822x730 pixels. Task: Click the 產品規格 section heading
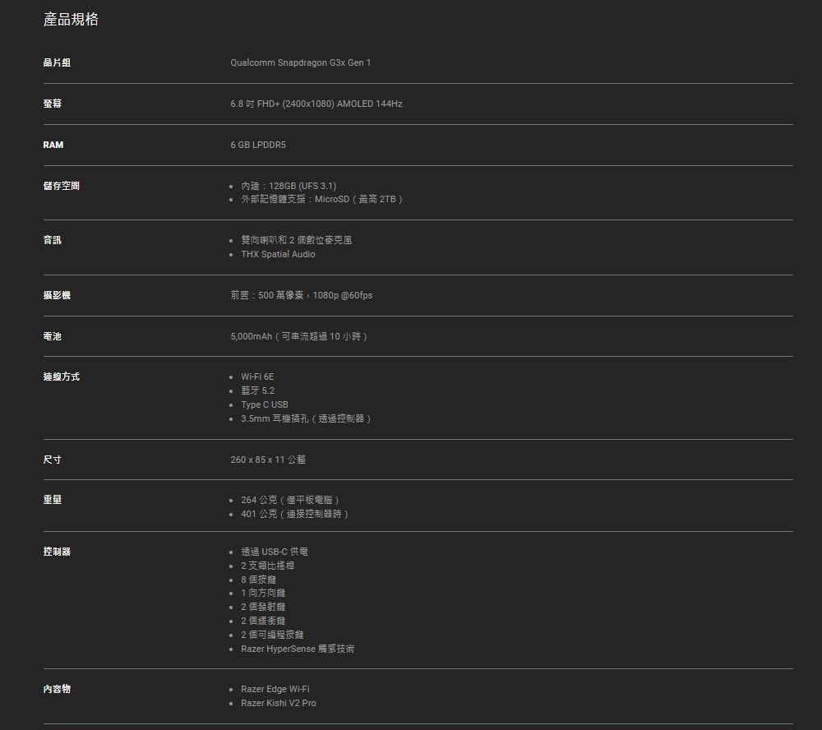click(x=71, y=19)
